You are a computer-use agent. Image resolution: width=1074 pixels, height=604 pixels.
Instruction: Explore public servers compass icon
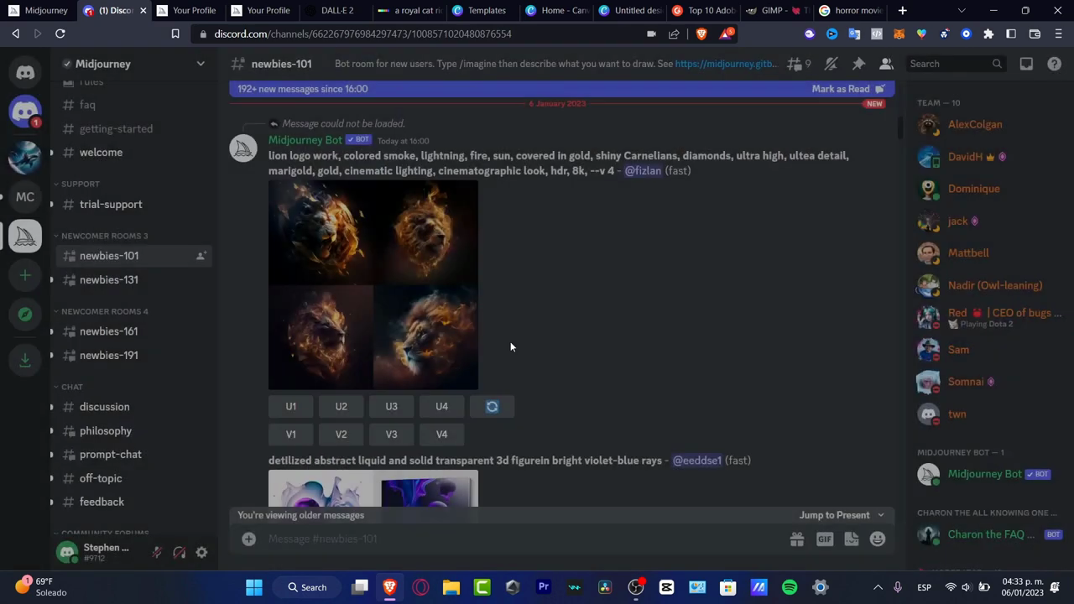coord(25,315)
